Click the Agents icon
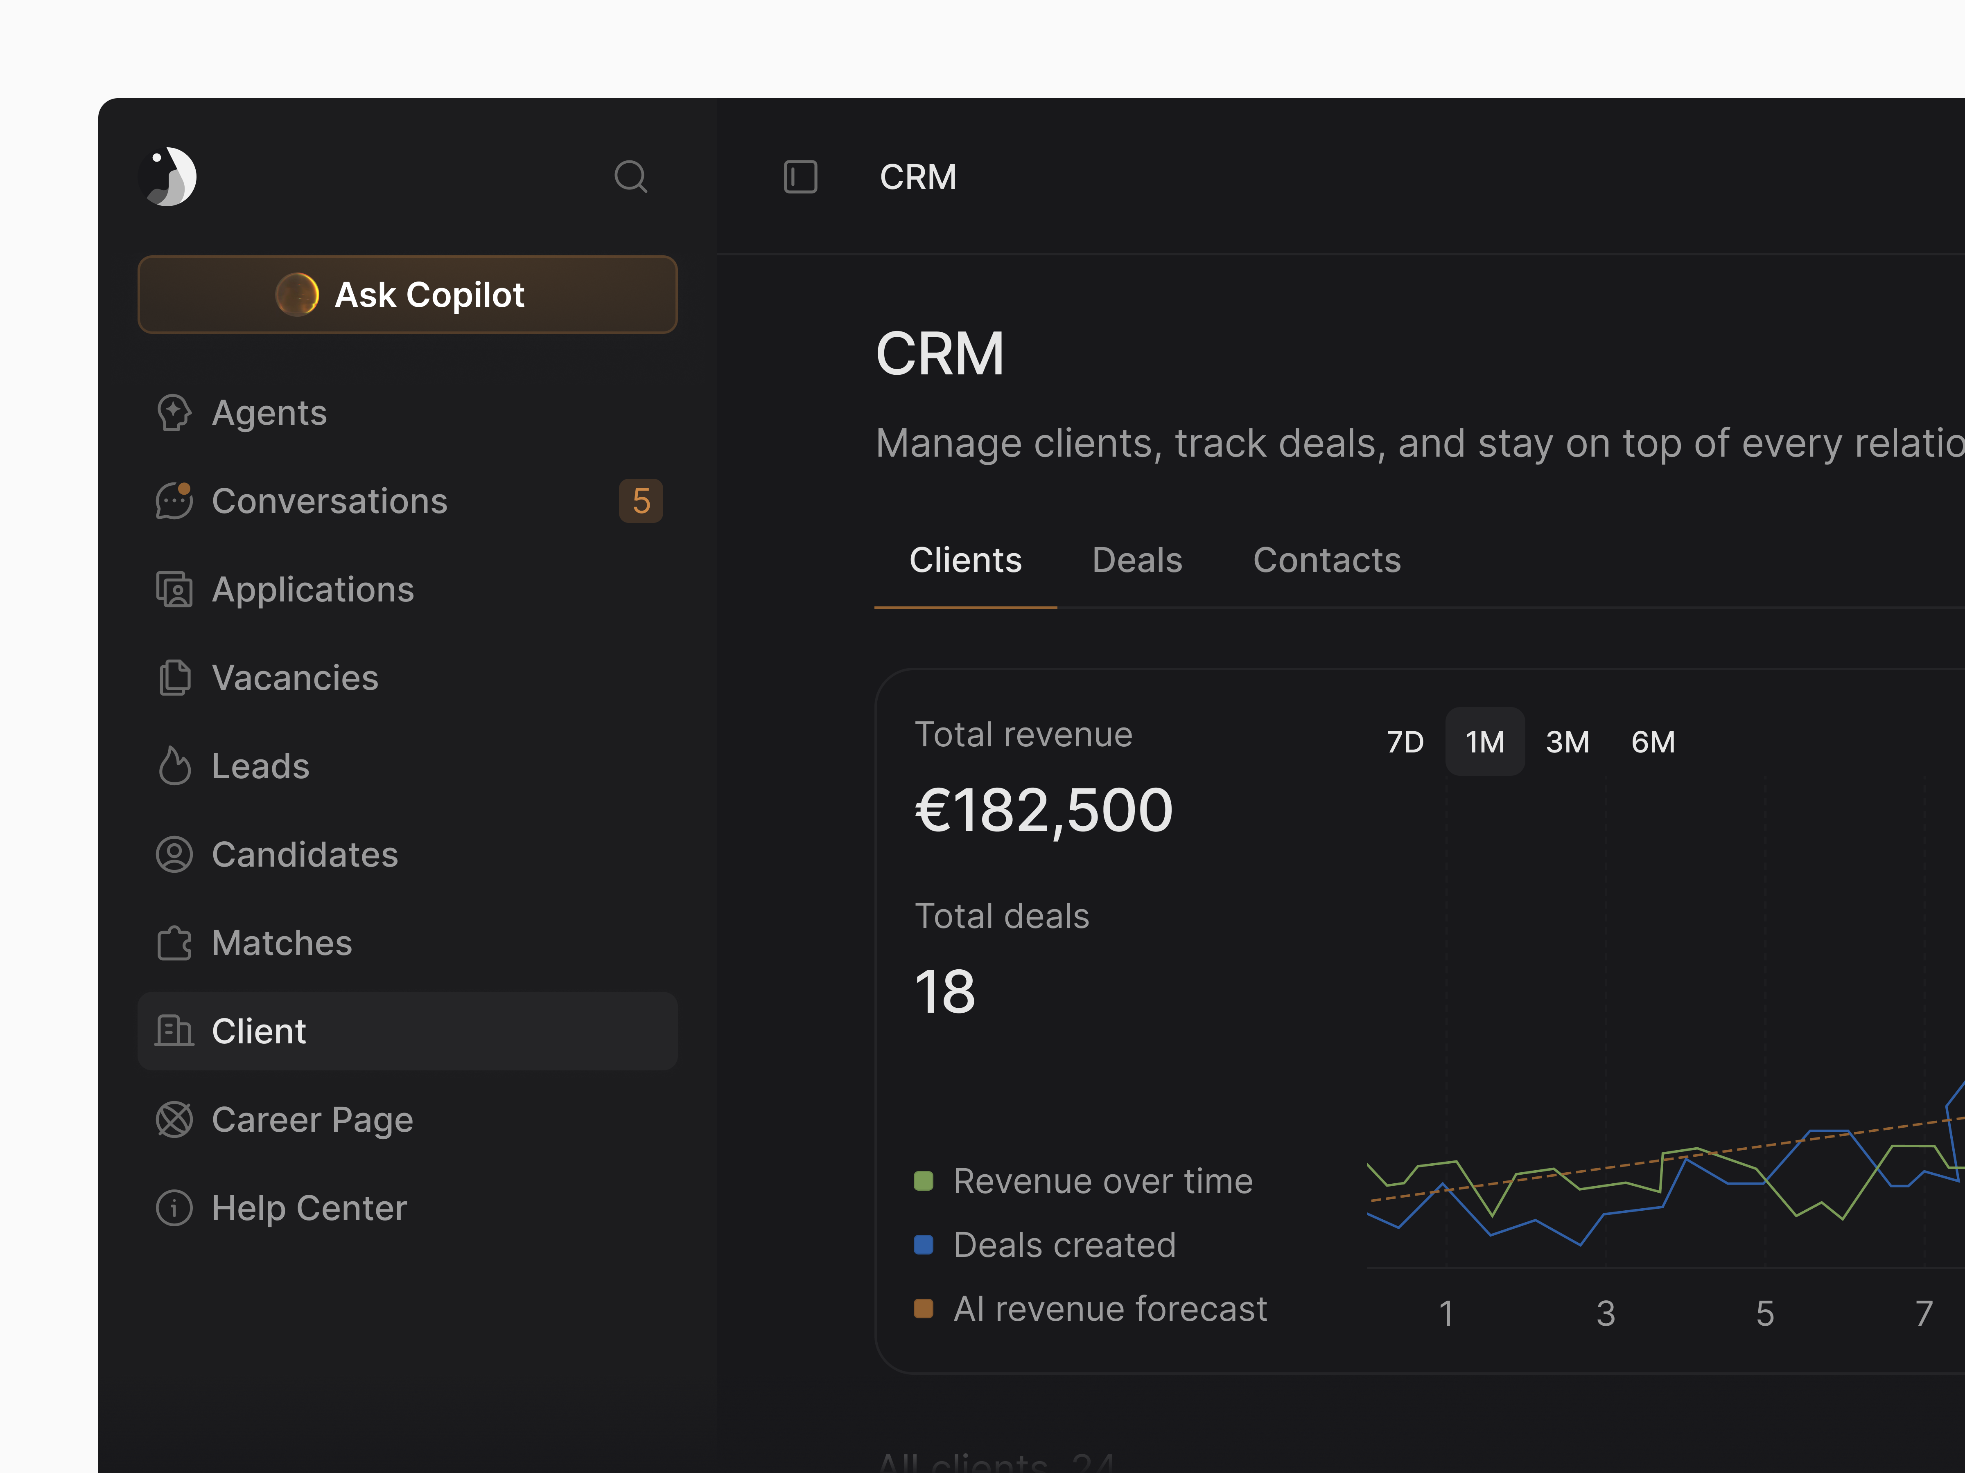The width and height of the screenshot is (1965, 1473). (x=174, y=413)
